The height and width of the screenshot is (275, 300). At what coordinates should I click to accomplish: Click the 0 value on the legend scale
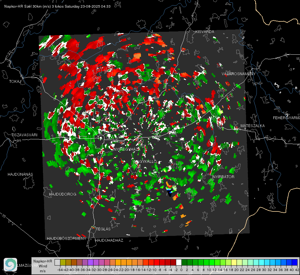pyautogui.click(x=181, y=270)
